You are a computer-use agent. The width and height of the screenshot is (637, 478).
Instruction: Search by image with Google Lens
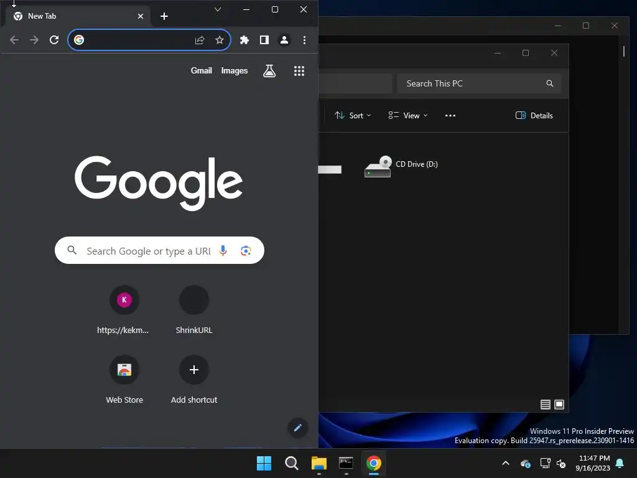tap(245, 250)
